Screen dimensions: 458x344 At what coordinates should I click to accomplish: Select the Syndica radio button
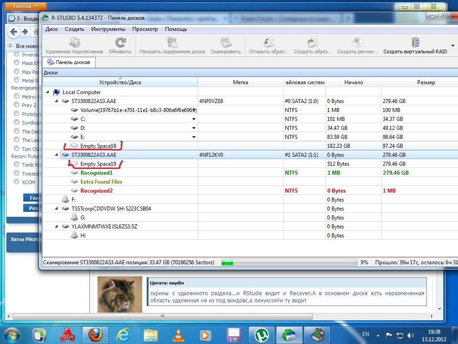pyautogui.click(x=17, y=122)
